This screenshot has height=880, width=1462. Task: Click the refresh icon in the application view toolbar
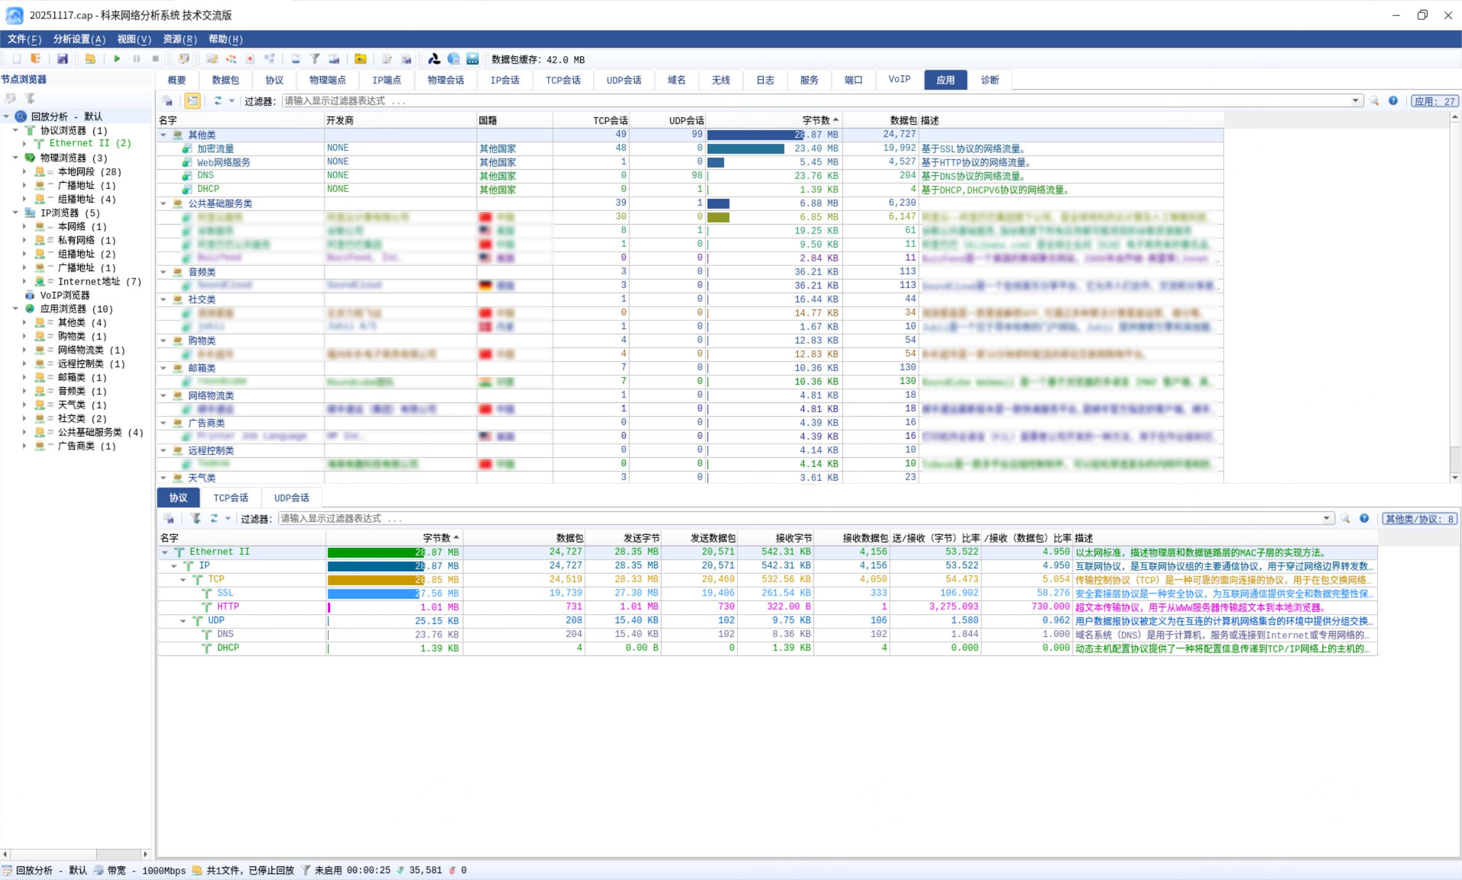[217, 101]
